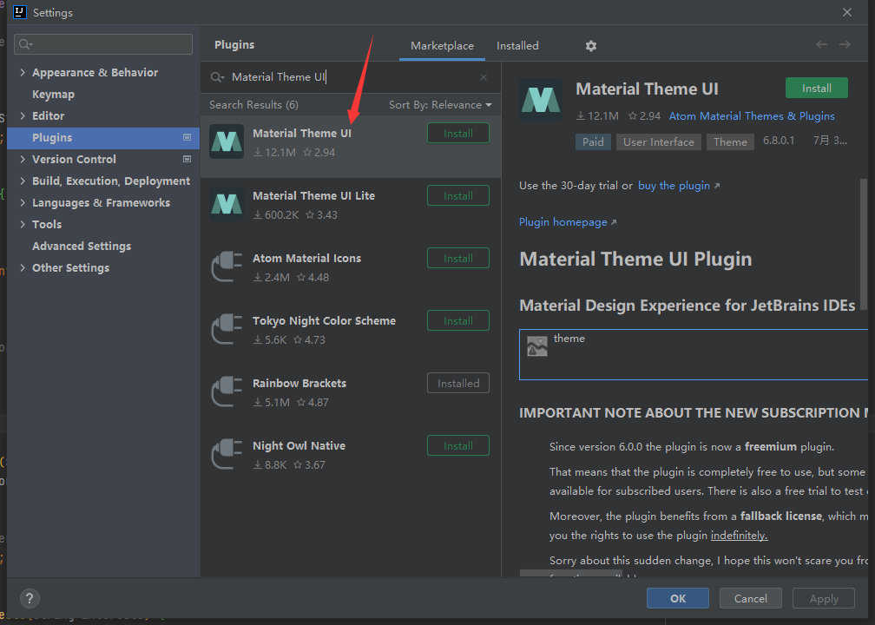
Task: Click the Material Theme UI list logo
Action: point(227,141)
